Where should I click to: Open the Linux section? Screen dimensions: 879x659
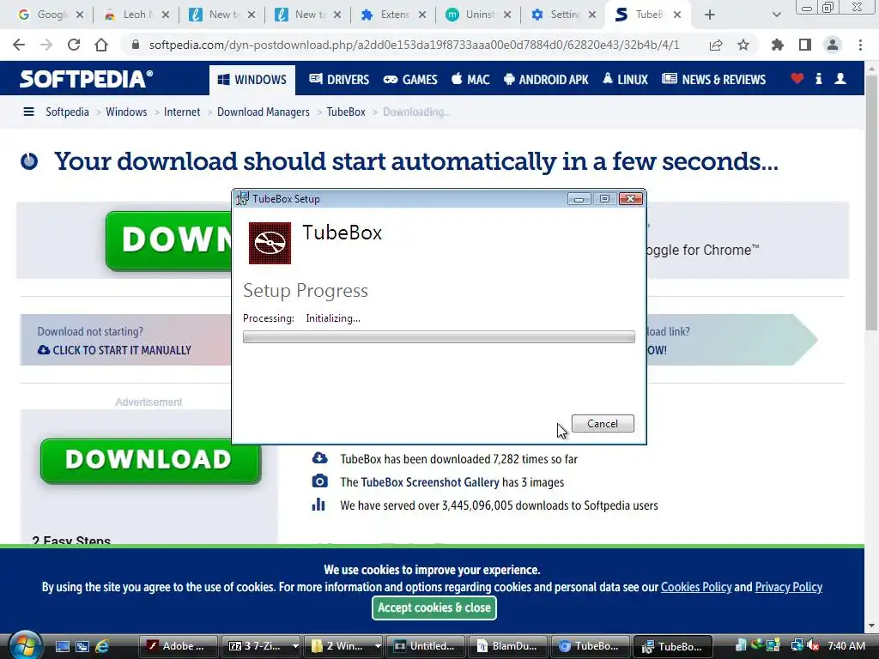coord(625,80)
